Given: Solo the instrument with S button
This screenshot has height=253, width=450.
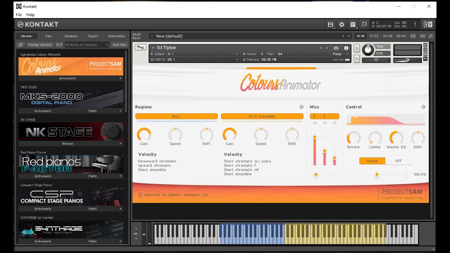Looking at the screenshot, I should 357,48.
